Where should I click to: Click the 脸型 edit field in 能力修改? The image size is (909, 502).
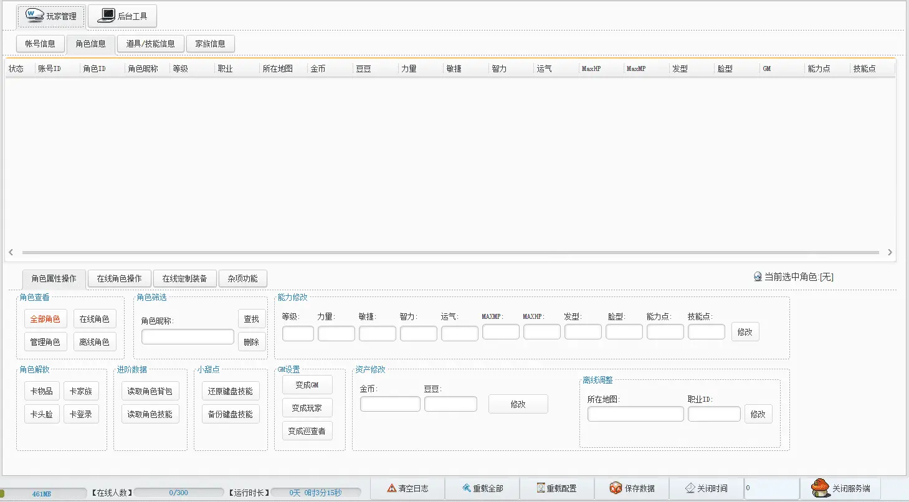tap(624, 331)
